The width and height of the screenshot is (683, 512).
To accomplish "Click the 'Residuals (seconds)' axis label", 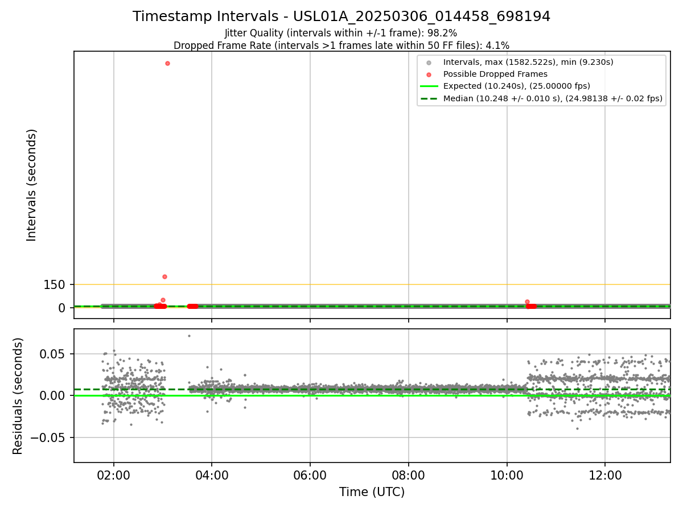I will (18, 396).
